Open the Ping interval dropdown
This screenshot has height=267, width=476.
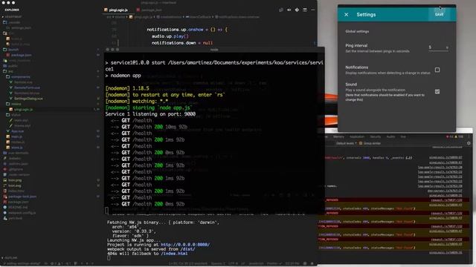tap(438, 47)
